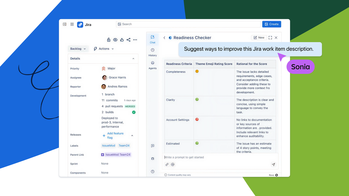Viewport: 349px width, 196px height.
Task: Click the Theme Emoji Rating Score header
Action: pyautogui.click(x=214, y=64)
